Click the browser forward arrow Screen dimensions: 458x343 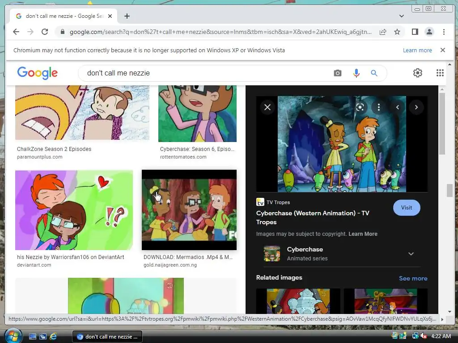pos(30,32)
